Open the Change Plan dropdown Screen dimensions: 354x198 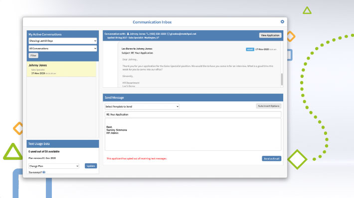pyautogui.click(x=54, y=166)
